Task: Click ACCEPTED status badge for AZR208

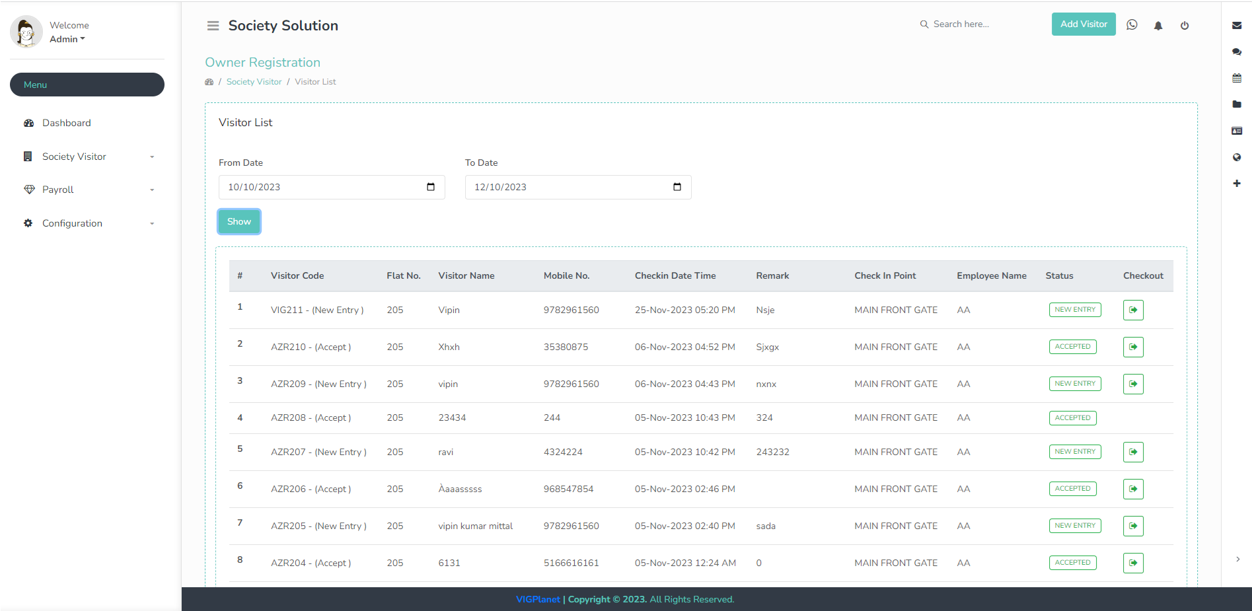Action: [1072, 418]
